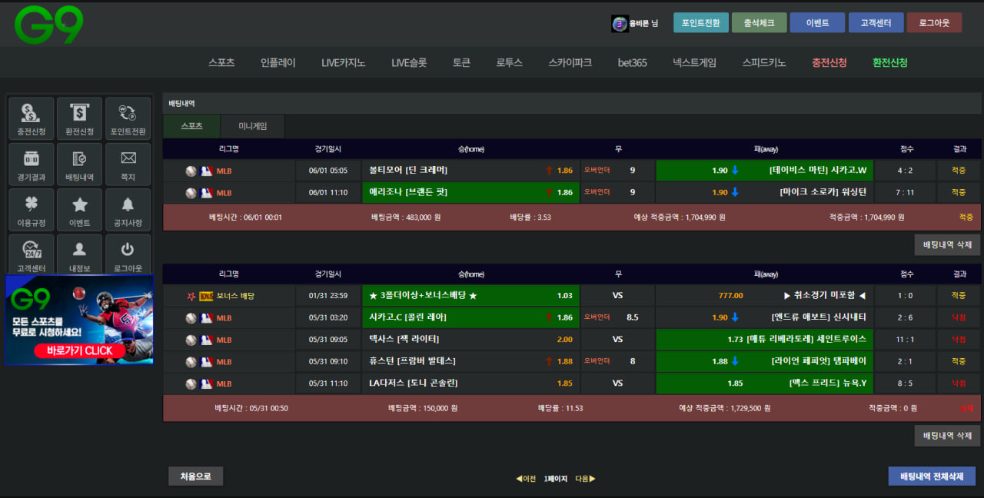Click the 처음으로 button

195,476
